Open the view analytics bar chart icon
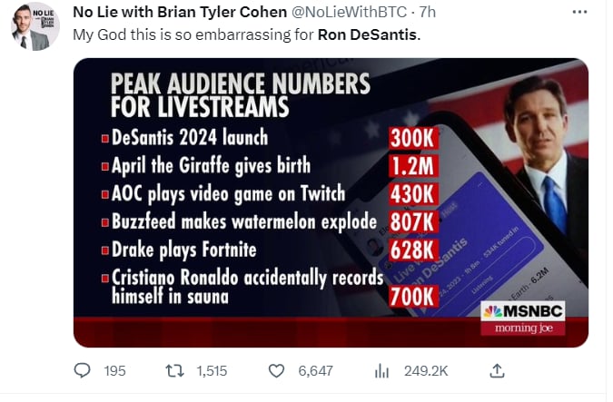613x402 pixels. [381, 371]
